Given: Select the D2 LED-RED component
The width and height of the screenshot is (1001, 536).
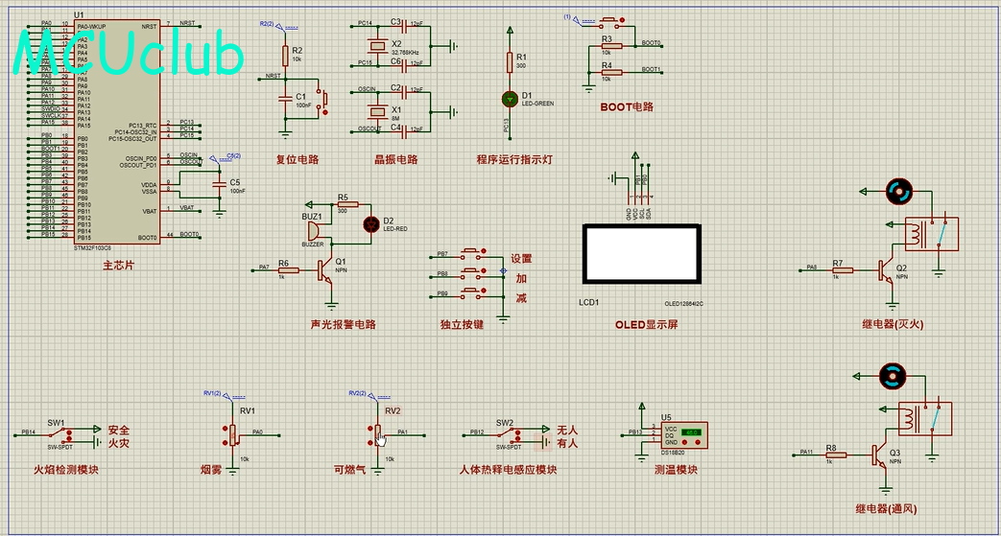Looking at the screenshot, I should click(370, 224).
